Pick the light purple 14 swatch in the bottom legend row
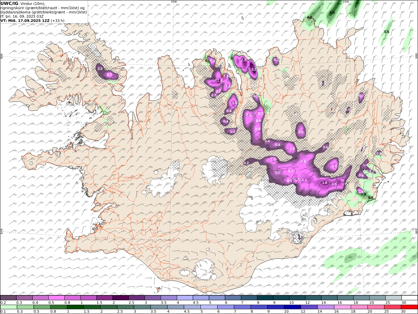The image size is (418, 314). pos(326,307)
